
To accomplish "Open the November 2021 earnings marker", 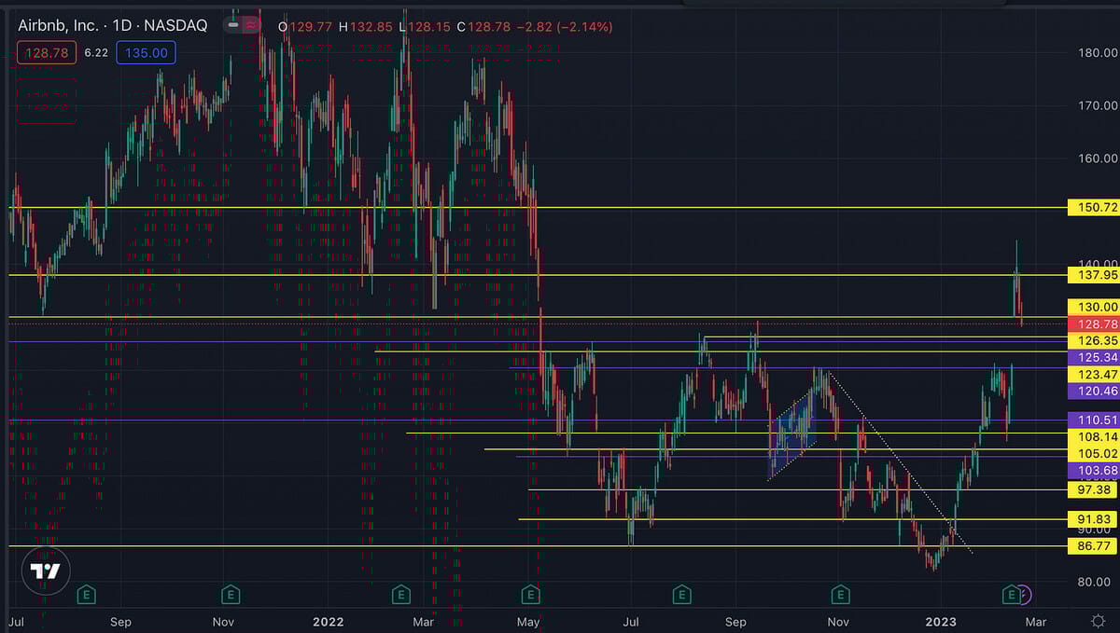I will point(230,593).
